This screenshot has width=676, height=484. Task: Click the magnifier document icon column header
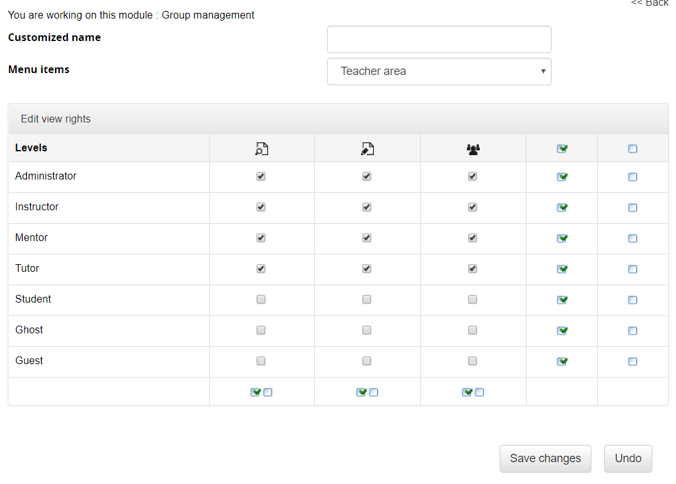[x=261, y=148]
